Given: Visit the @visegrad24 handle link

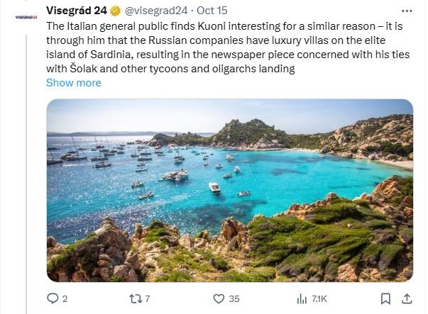Looking at the screenshot, I should tap(156, 11).
